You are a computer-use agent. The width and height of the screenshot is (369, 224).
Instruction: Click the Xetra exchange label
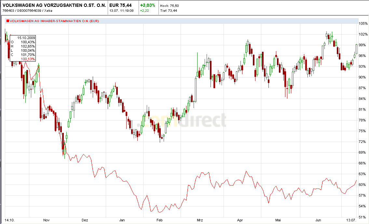[x=49, y=10]
